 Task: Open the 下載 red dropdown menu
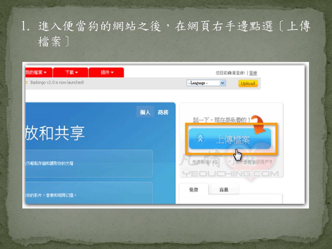[71, 72]
